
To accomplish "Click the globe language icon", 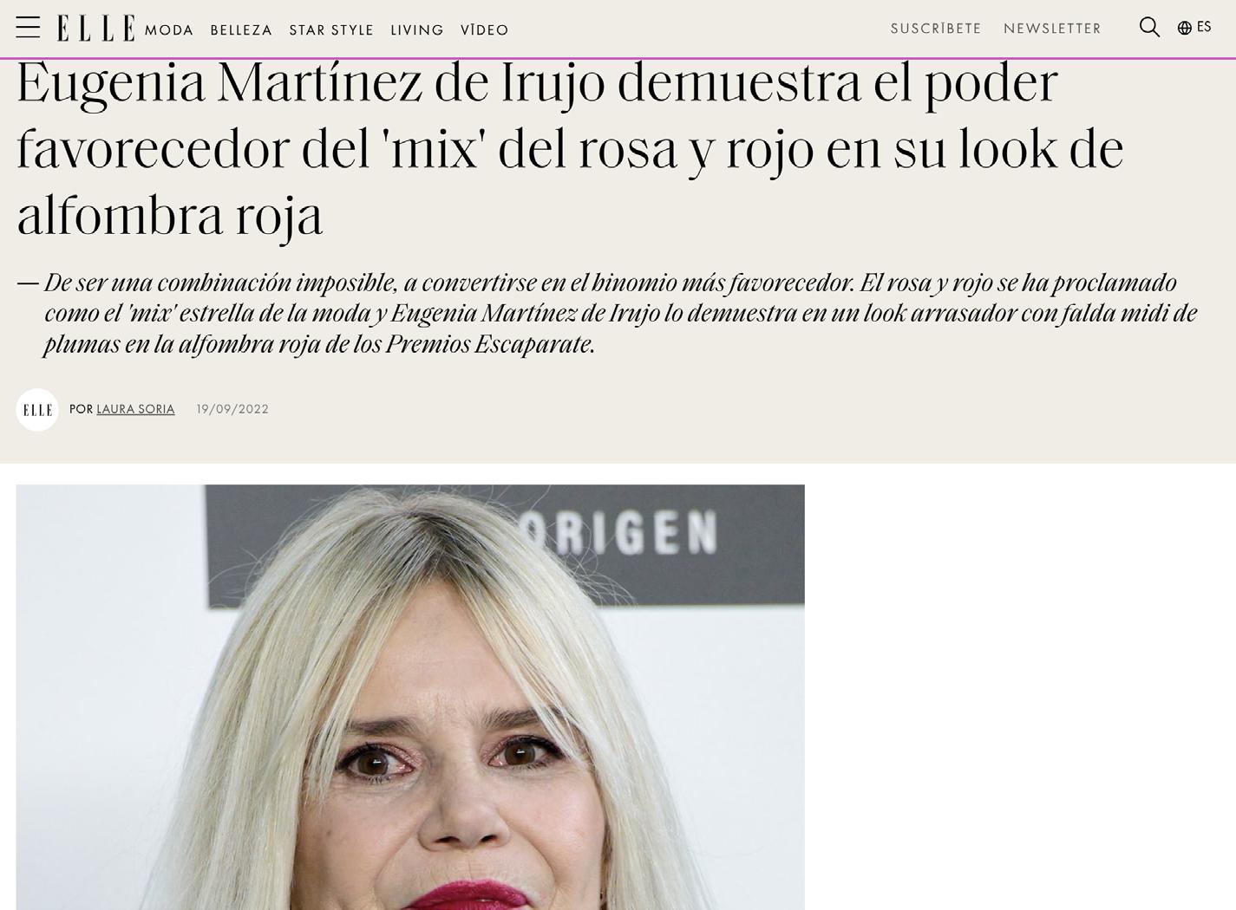I will coord(1184,28).
